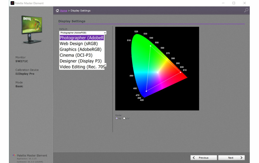This screenshot has width=259, height=163.
Task: Click the green vertex of the gamut triangle
Action: tap(150, 46)
